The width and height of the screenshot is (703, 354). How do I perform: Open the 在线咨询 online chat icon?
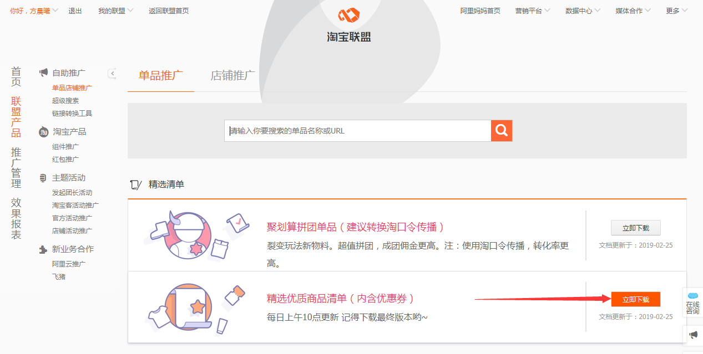coord(692,303)
